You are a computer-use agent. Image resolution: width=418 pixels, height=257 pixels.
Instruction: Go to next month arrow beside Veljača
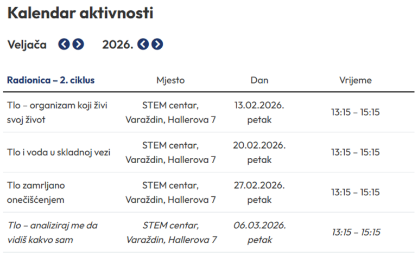(x=79, y=44)
